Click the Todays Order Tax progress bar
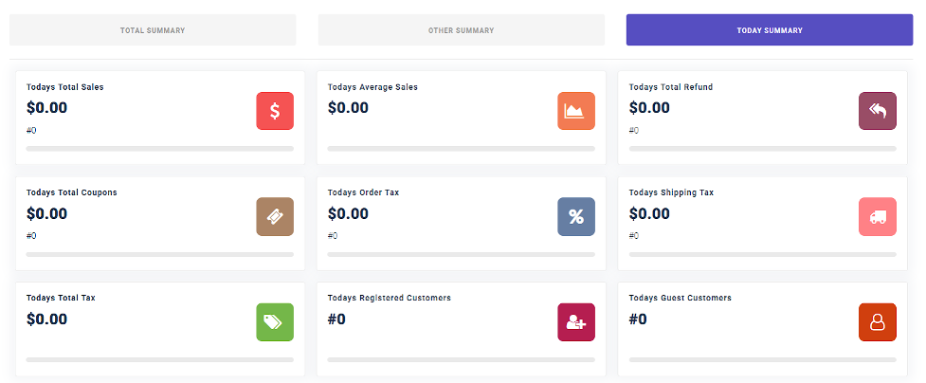926x383 pixels. click(x=461, y=254)
